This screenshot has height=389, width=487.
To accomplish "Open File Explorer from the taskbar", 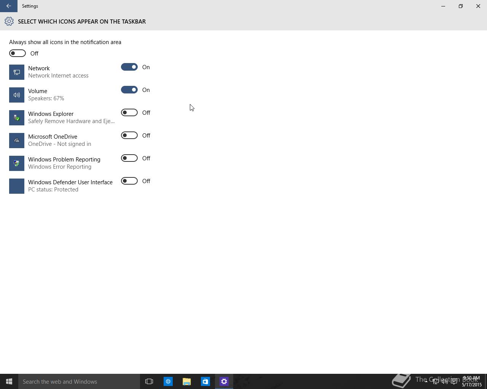I will (x=186, y=381).
